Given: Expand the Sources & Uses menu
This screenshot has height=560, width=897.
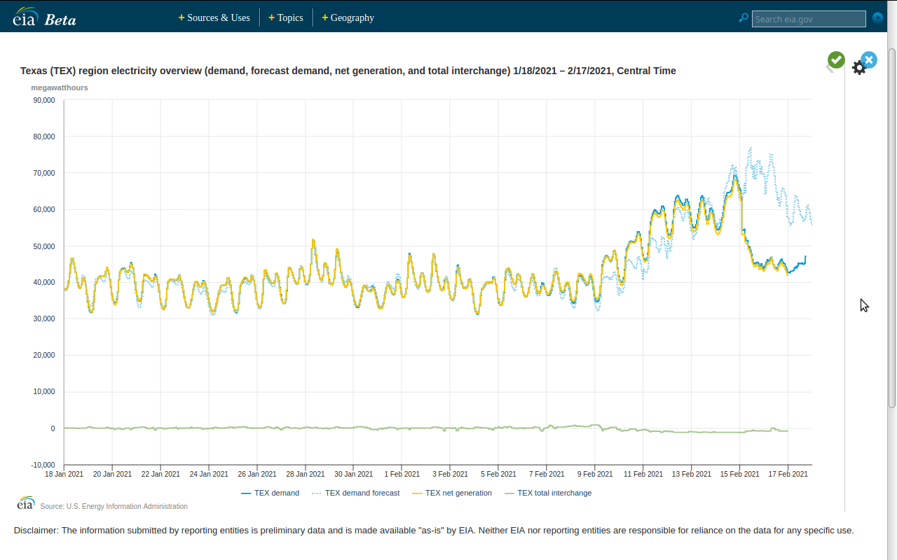Looking at the screenshot, I should click(214, 17).
